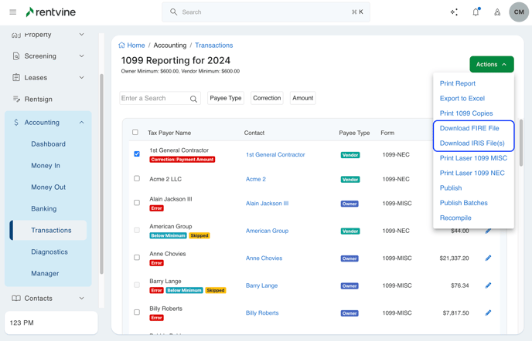Collapse the Accounting sidebar section

81,123
